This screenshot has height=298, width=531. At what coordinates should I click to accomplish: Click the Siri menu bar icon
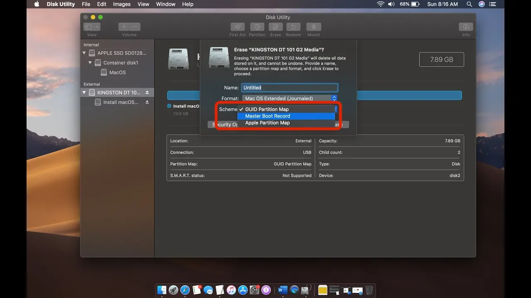482,4
